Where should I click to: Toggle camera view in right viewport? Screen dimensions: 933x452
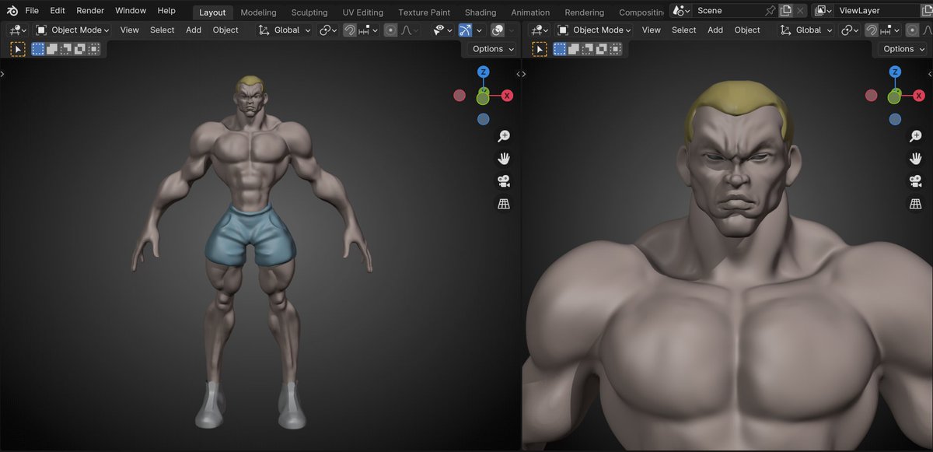tap(916, 181)
